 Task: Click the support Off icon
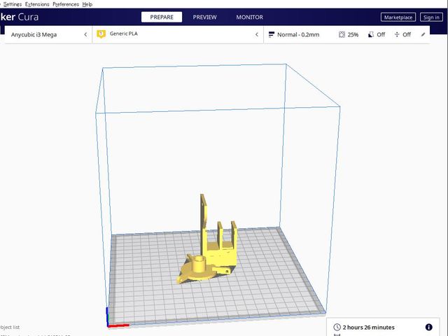pyautogui.click(x=370, y=34)
